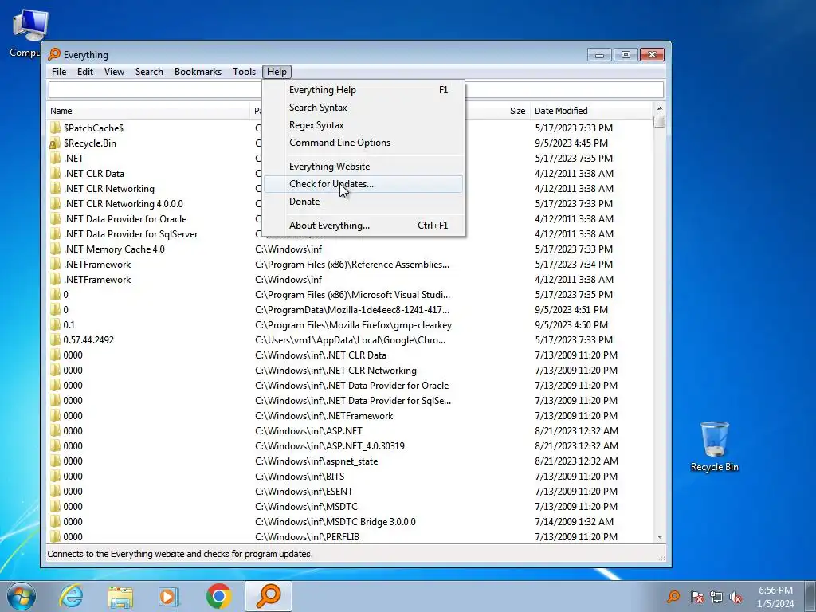816x612 pixels.
Task: Sort by the Date Modified column header
Action: (591, 111)
